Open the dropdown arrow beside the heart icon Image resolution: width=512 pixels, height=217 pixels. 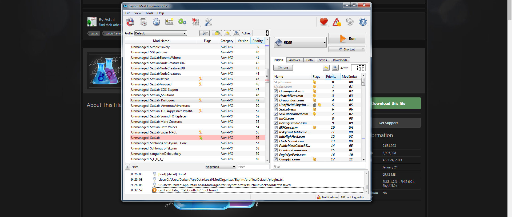(x=329, y=26)
